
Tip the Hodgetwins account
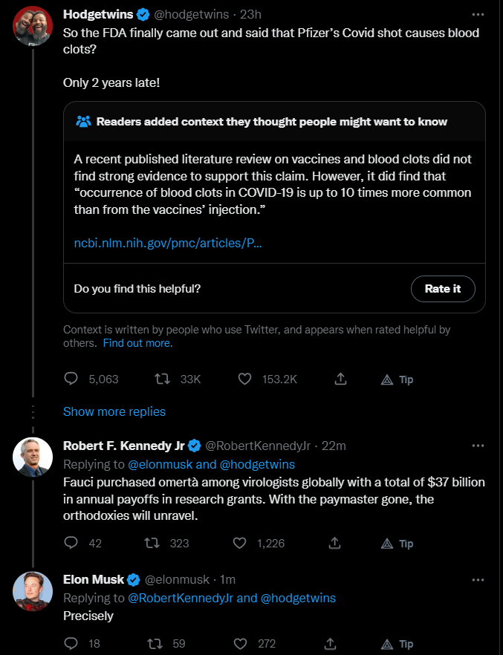[397, 379]
